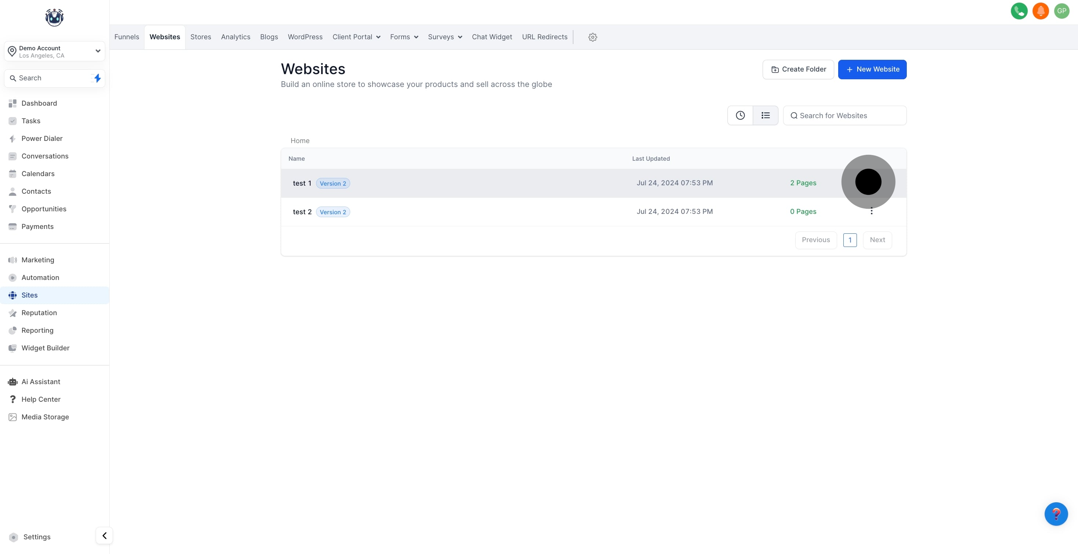This screenshot has width=1078, height=554.
Task: Switch to list view layout
Action: (x=765, y=116)
